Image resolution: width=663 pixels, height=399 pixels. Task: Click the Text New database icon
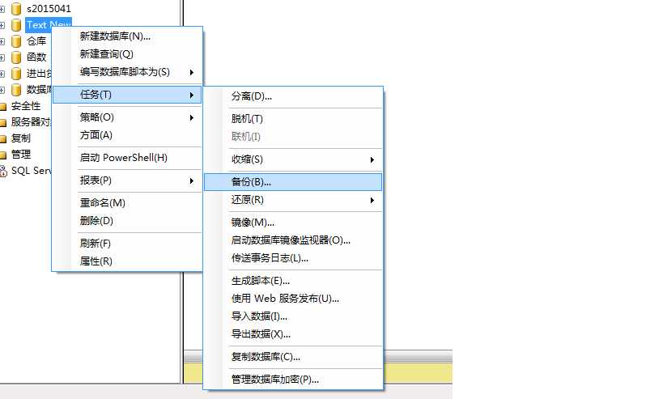click(x=16, y=25)
